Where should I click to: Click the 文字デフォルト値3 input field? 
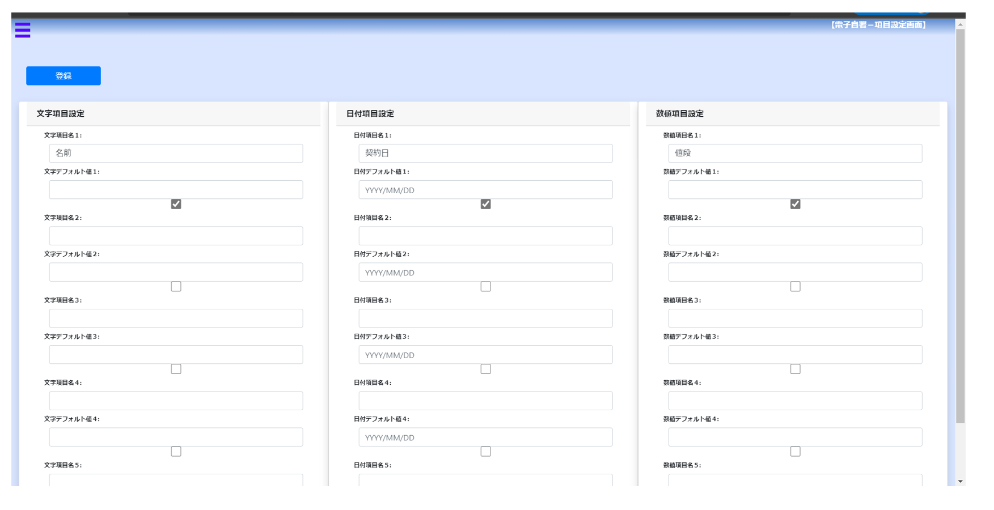[176, 355]
